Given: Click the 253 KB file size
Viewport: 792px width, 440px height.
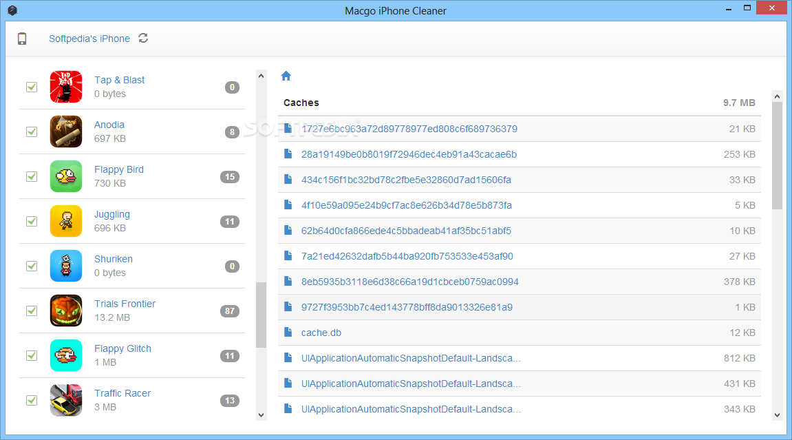Looking at the screenshot, I should pos(740,154).
